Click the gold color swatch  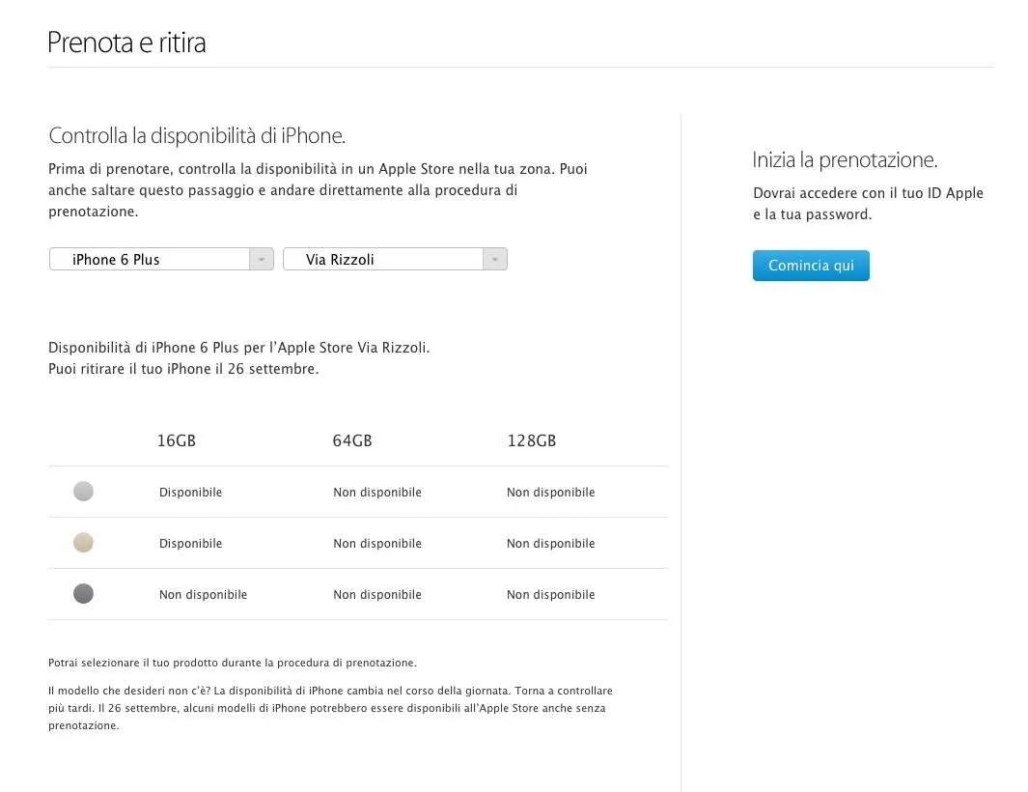point(83,542)
